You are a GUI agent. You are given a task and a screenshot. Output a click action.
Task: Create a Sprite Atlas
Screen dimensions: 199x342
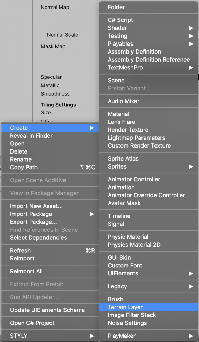pos(123,158)
